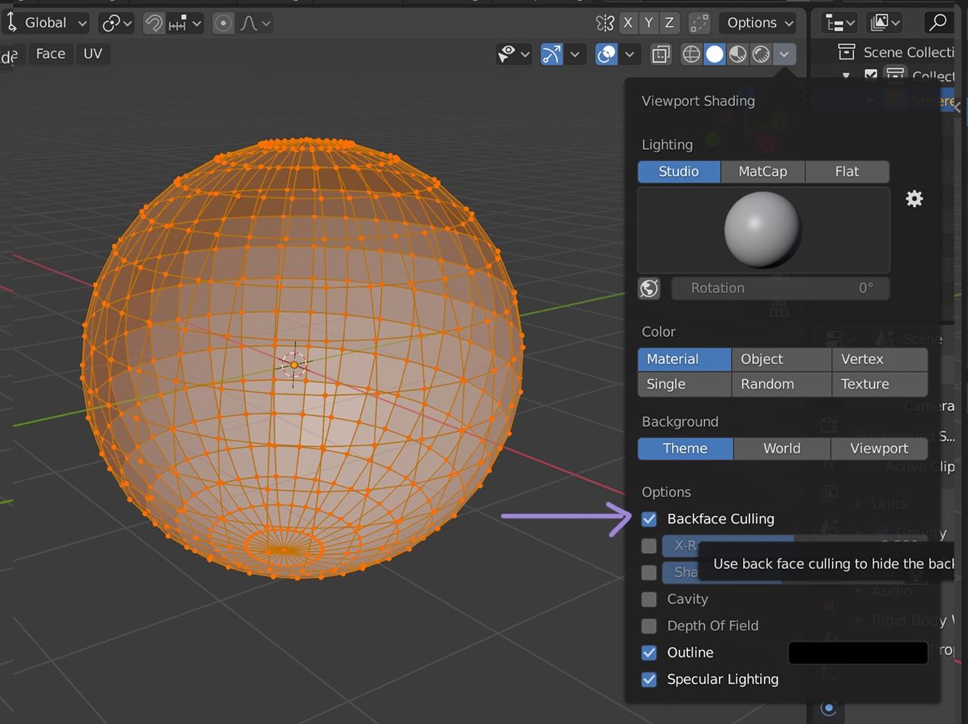Image resolution: width=968 pixels, height=724 pixels.
Task: Set background to World
Action: point(782,448)
